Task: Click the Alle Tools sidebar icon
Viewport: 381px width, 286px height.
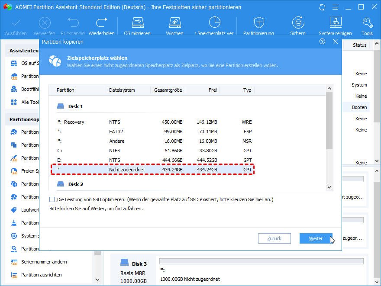Action: coord(14,102)
